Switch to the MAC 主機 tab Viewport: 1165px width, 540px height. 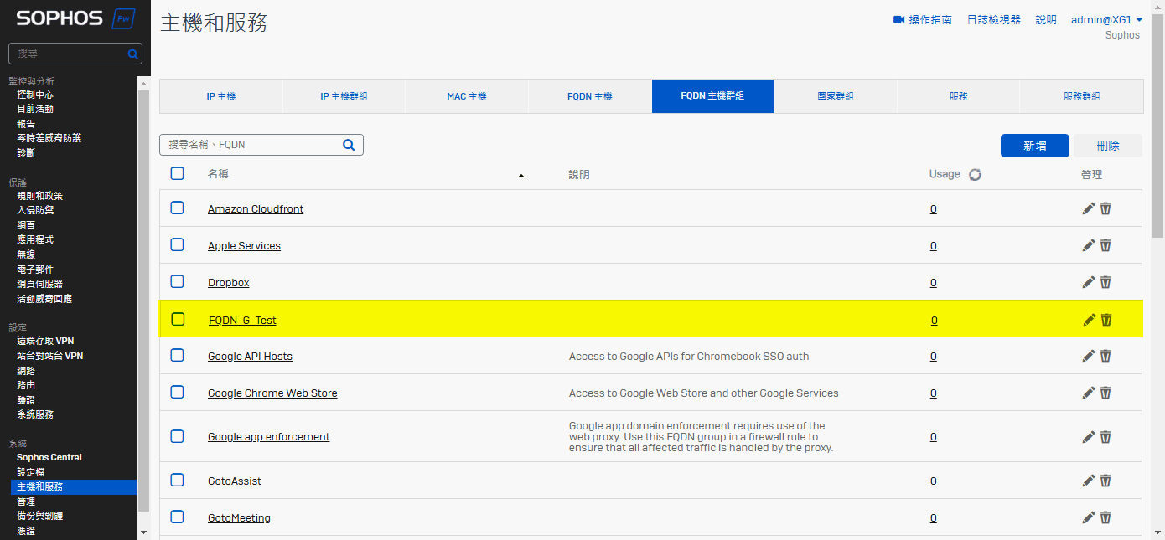click(x=467, y=96)
